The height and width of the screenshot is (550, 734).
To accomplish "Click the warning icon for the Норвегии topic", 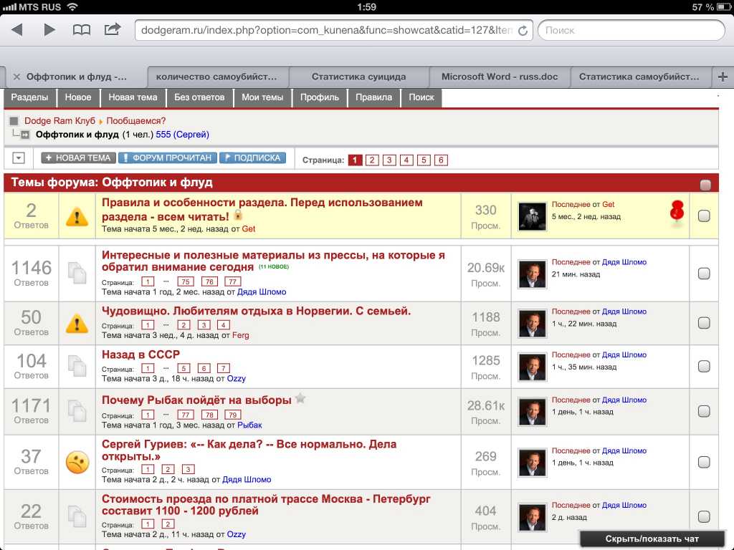I will (x=77, y=323).
